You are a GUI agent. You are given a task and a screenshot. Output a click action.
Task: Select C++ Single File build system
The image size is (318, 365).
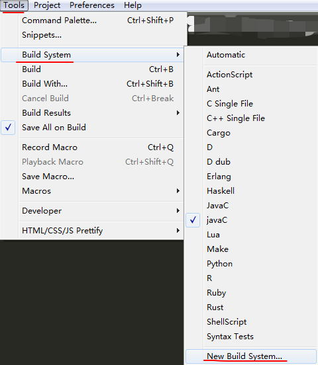click(251, 118)
